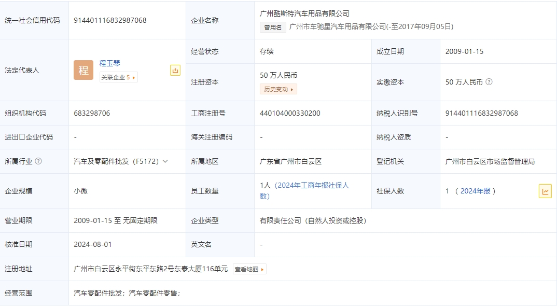Click the 纳税人资质 label

pos(394,137)
